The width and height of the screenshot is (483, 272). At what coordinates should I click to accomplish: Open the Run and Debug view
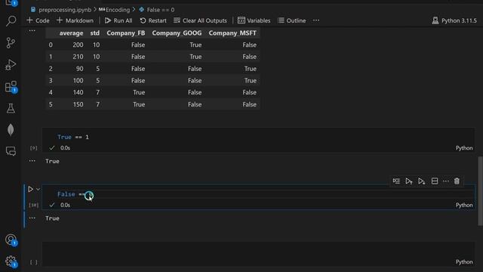pos(11,65)
